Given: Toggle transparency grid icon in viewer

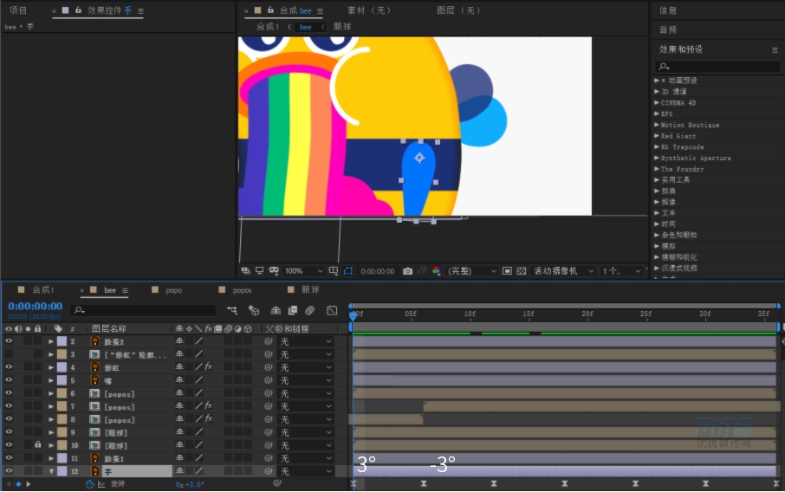Looking at the screenshot, I should [x=521, y=271].
